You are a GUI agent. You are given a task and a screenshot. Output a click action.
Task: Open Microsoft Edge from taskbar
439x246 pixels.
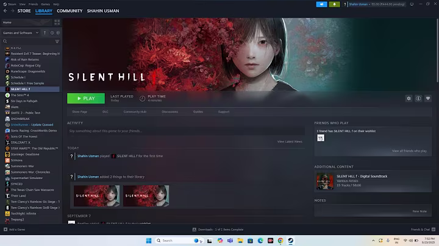tap(260, 241)
